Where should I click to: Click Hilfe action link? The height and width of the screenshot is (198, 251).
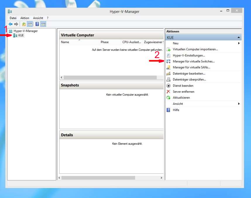point(176,110)
